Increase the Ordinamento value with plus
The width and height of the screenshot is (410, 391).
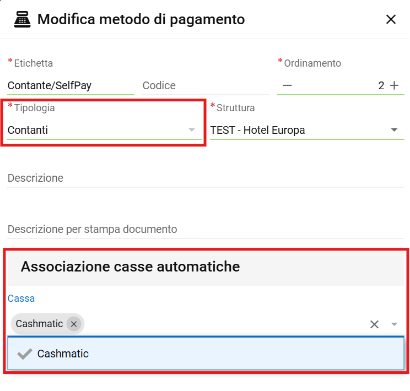[394, 85]
